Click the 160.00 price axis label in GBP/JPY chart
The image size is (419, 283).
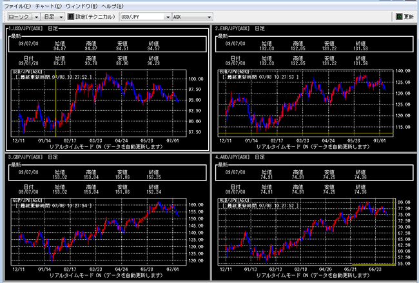coord(196,205)
